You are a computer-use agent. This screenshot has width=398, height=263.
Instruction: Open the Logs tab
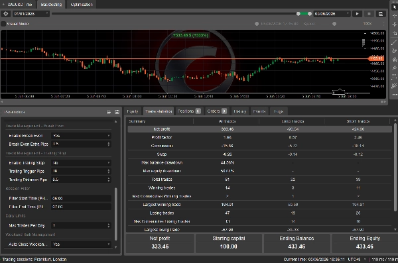[279, 111]
